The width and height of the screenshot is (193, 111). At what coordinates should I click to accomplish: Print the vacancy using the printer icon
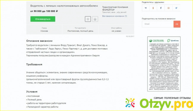pyautogui.click(x=95, y=19)
